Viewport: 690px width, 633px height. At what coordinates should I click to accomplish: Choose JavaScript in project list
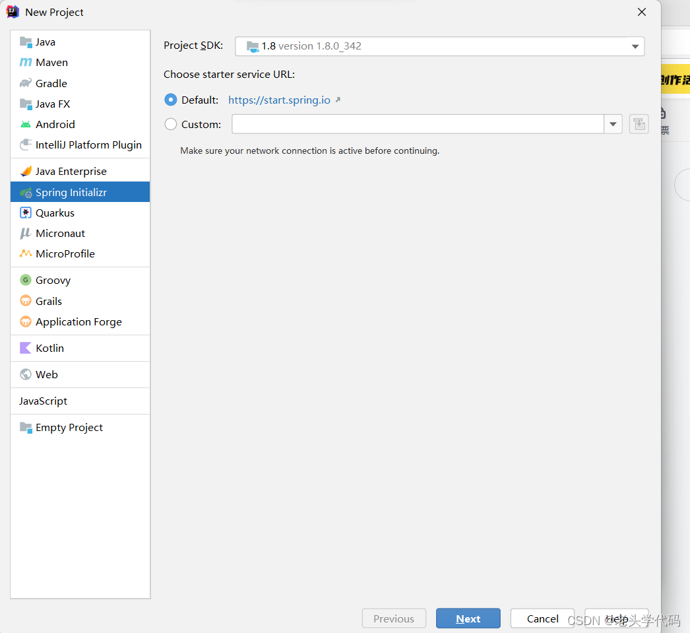click(43, 401)
